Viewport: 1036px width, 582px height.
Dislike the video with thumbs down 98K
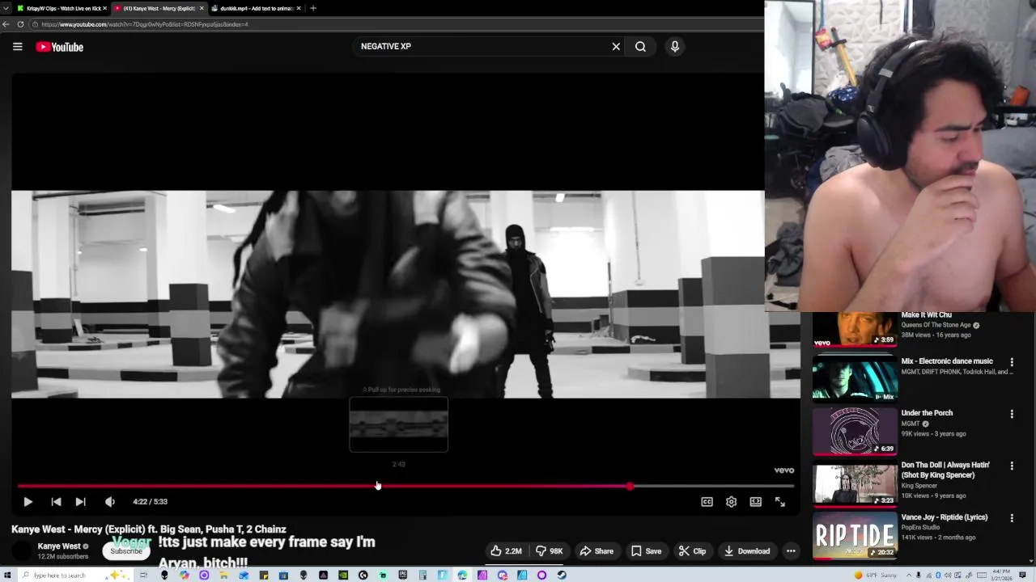coord(549,551)
